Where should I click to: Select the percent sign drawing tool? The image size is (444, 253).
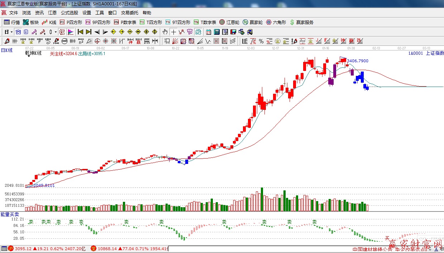click(x=261, y=41)
